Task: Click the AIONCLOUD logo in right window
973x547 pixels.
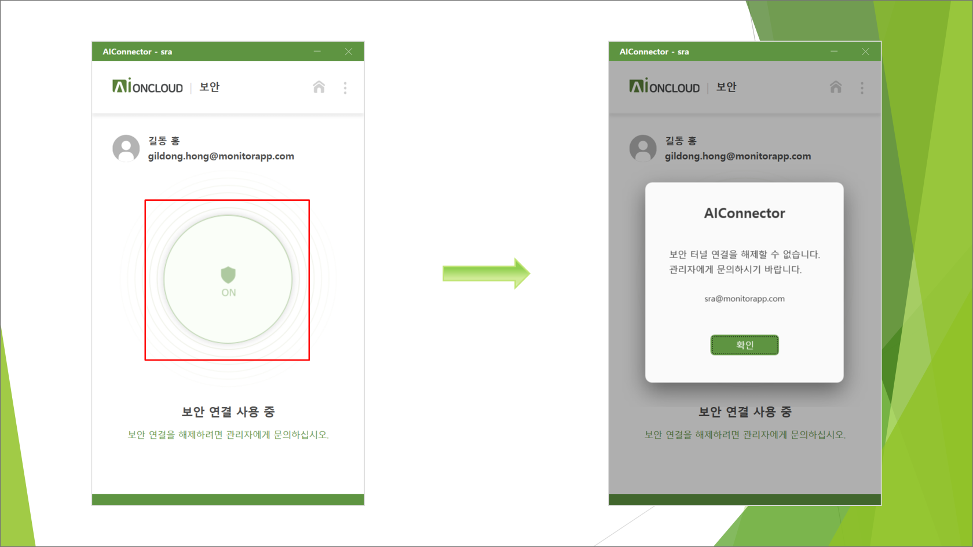Action: [x=664, y=86]
